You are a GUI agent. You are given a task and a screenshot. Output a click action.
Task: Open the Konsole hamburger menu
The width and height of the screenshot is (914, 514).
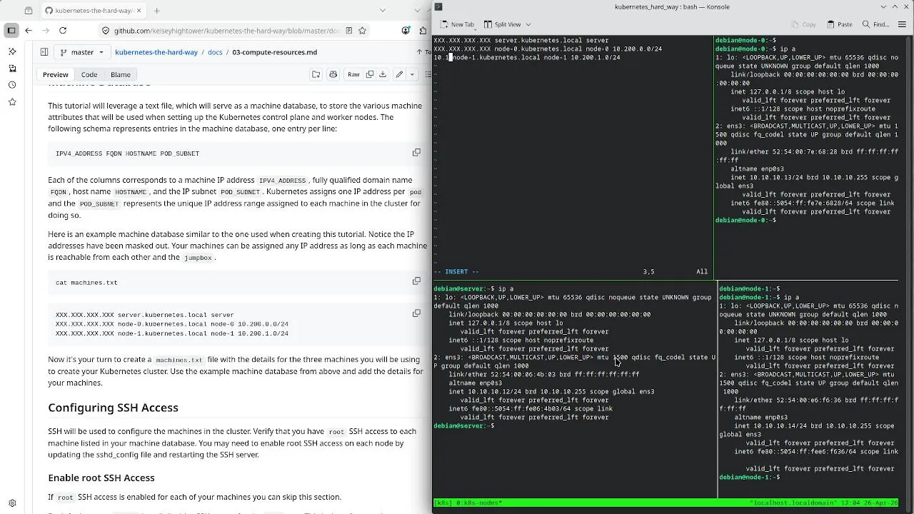click(x=903, y=24)
